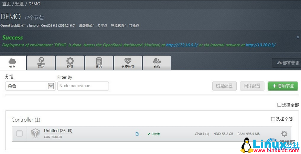Click the DEMO environment title

click(x=11, y=17)
